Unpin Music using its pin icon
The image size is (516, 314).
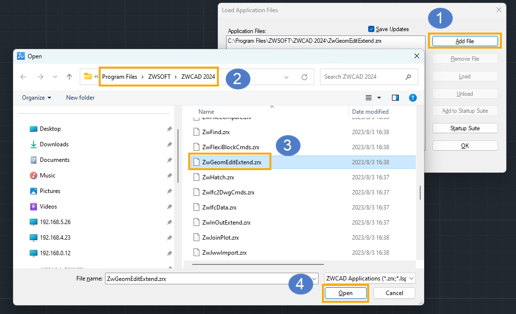[169, 175]
